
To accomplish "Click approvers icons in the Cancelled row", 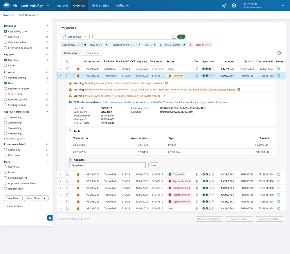I will click(208, 76).
